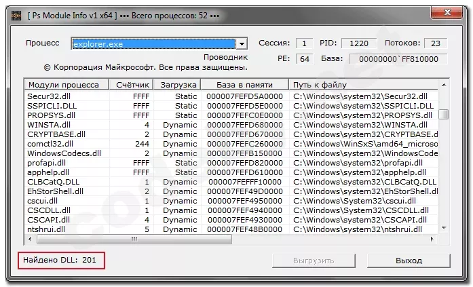
Task: Click the PID field showing 1220
Action: click(359, 43)
